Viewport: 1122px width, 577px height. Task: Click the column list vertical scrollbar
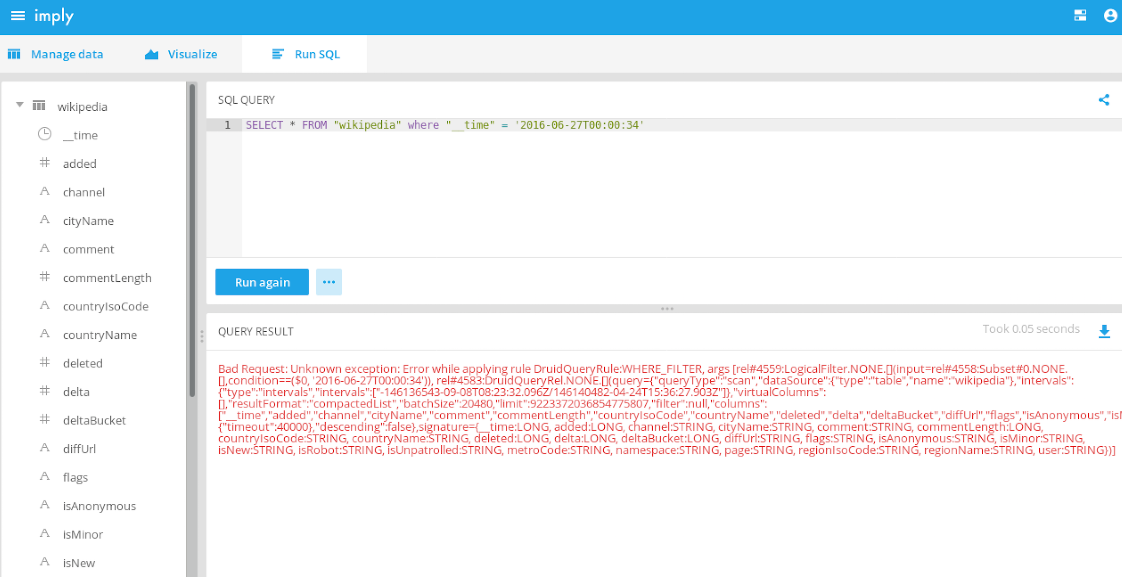(x=192, y=240)
